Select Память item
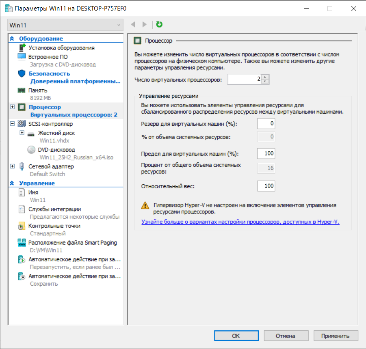Screen dimensions: 366x349 tap(38, 90)
